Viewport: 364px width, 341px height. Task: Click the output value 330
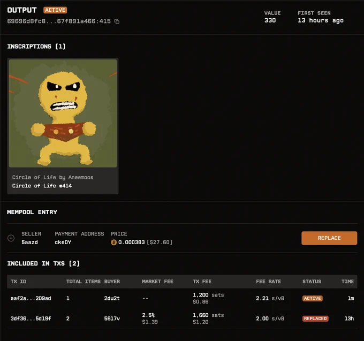[x=270, y=20]
